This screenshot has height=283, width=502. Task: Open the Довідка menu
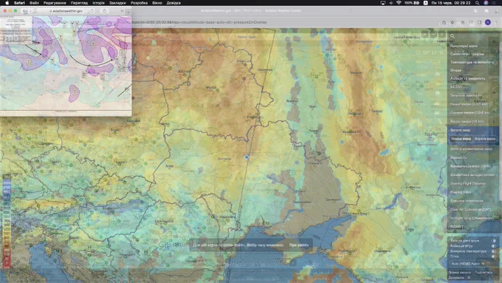[173, 3]
